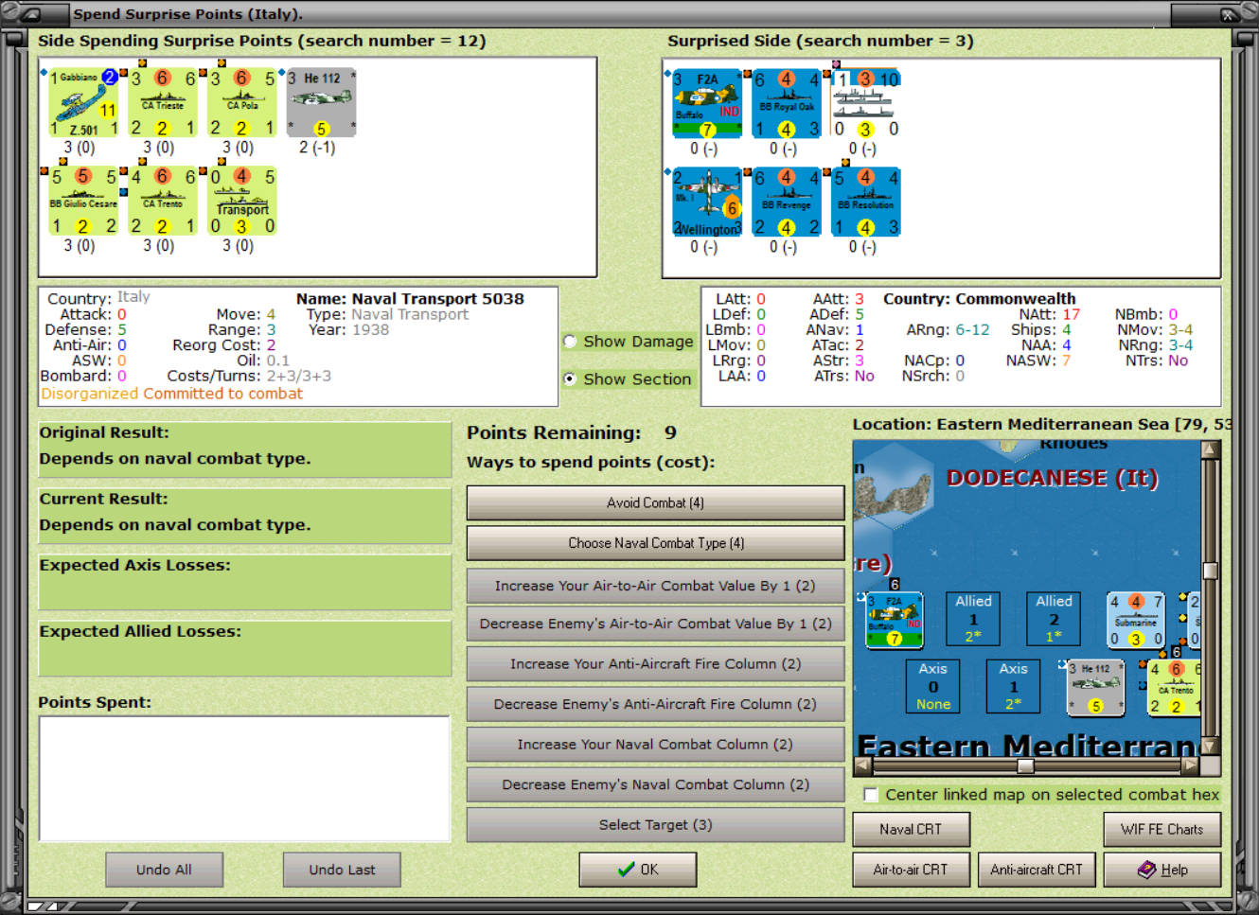Open the Naval CRT chart
1259x915 pixels.
pyautogui.click(x=911, y=830)
